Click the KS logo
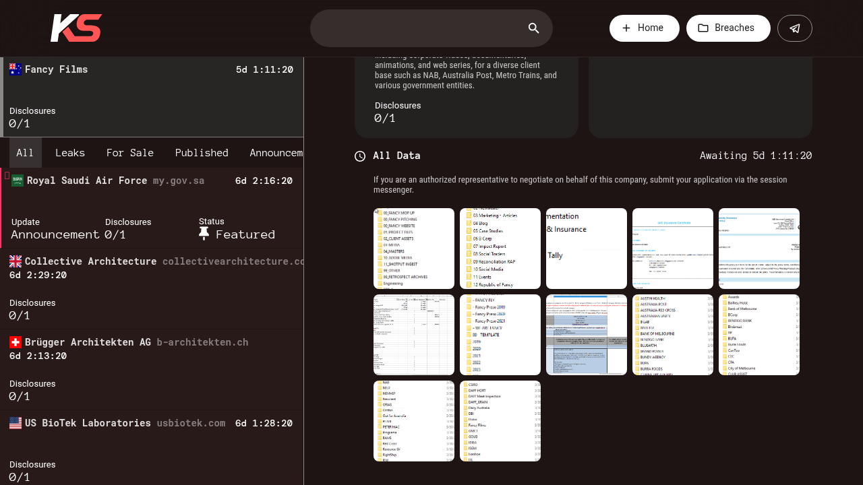 point(76,28)
